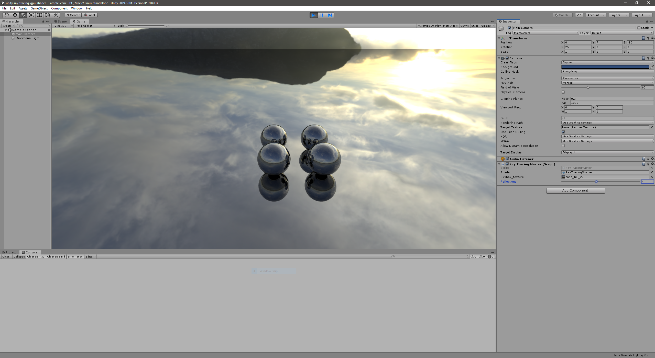Viewport: 655px width, 358px height.
Task: Drag the Reflections slider value
Action: click(596, 182)
